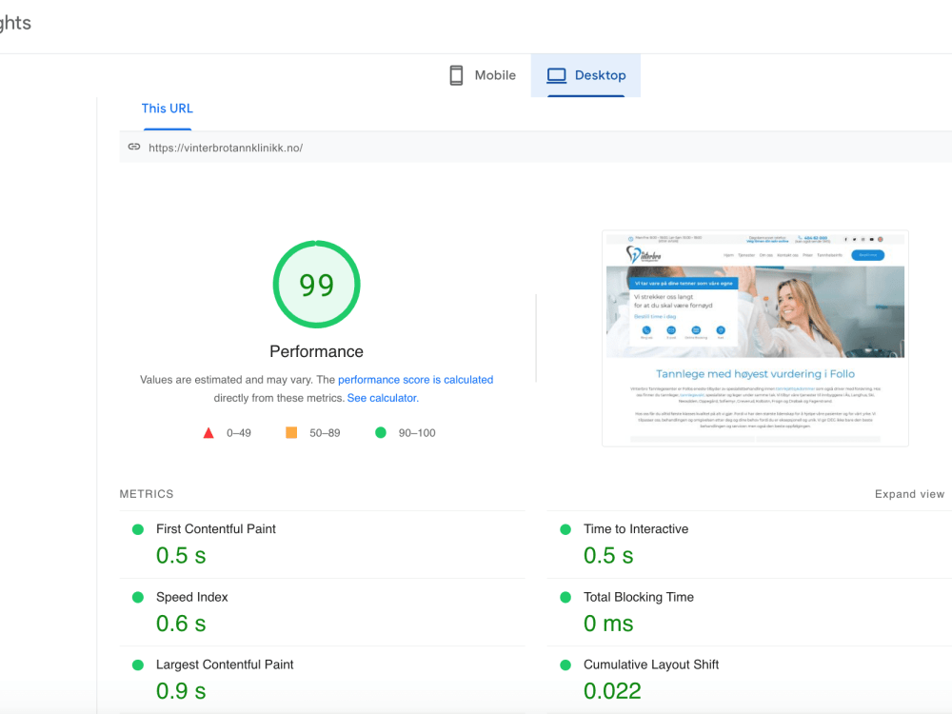952x714 pixels.
Task: Click the 0 ms blocking time value
Action: (608, 624)
